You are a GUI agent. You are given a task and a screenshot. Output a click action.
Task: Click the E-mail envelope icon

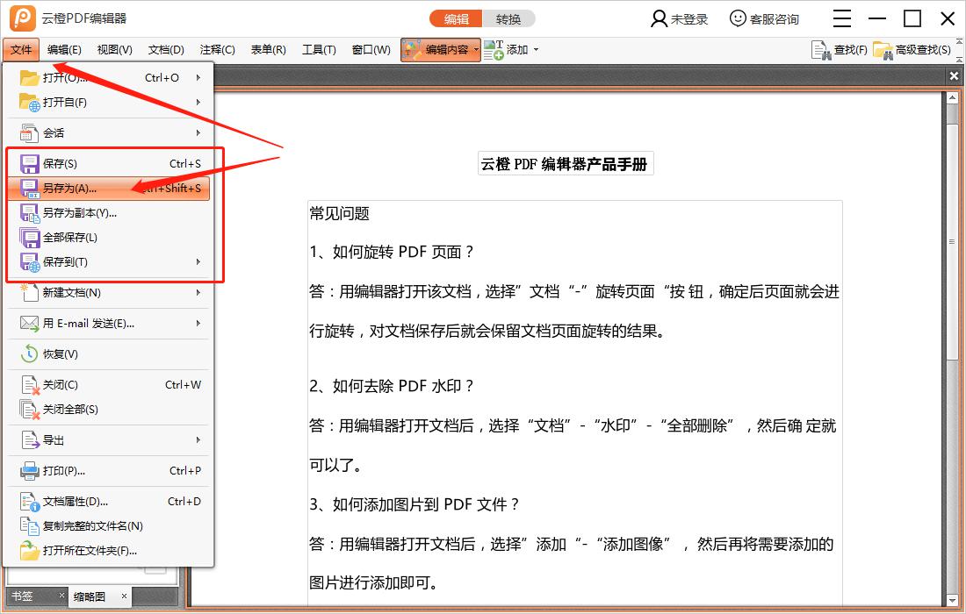[29, 323]
